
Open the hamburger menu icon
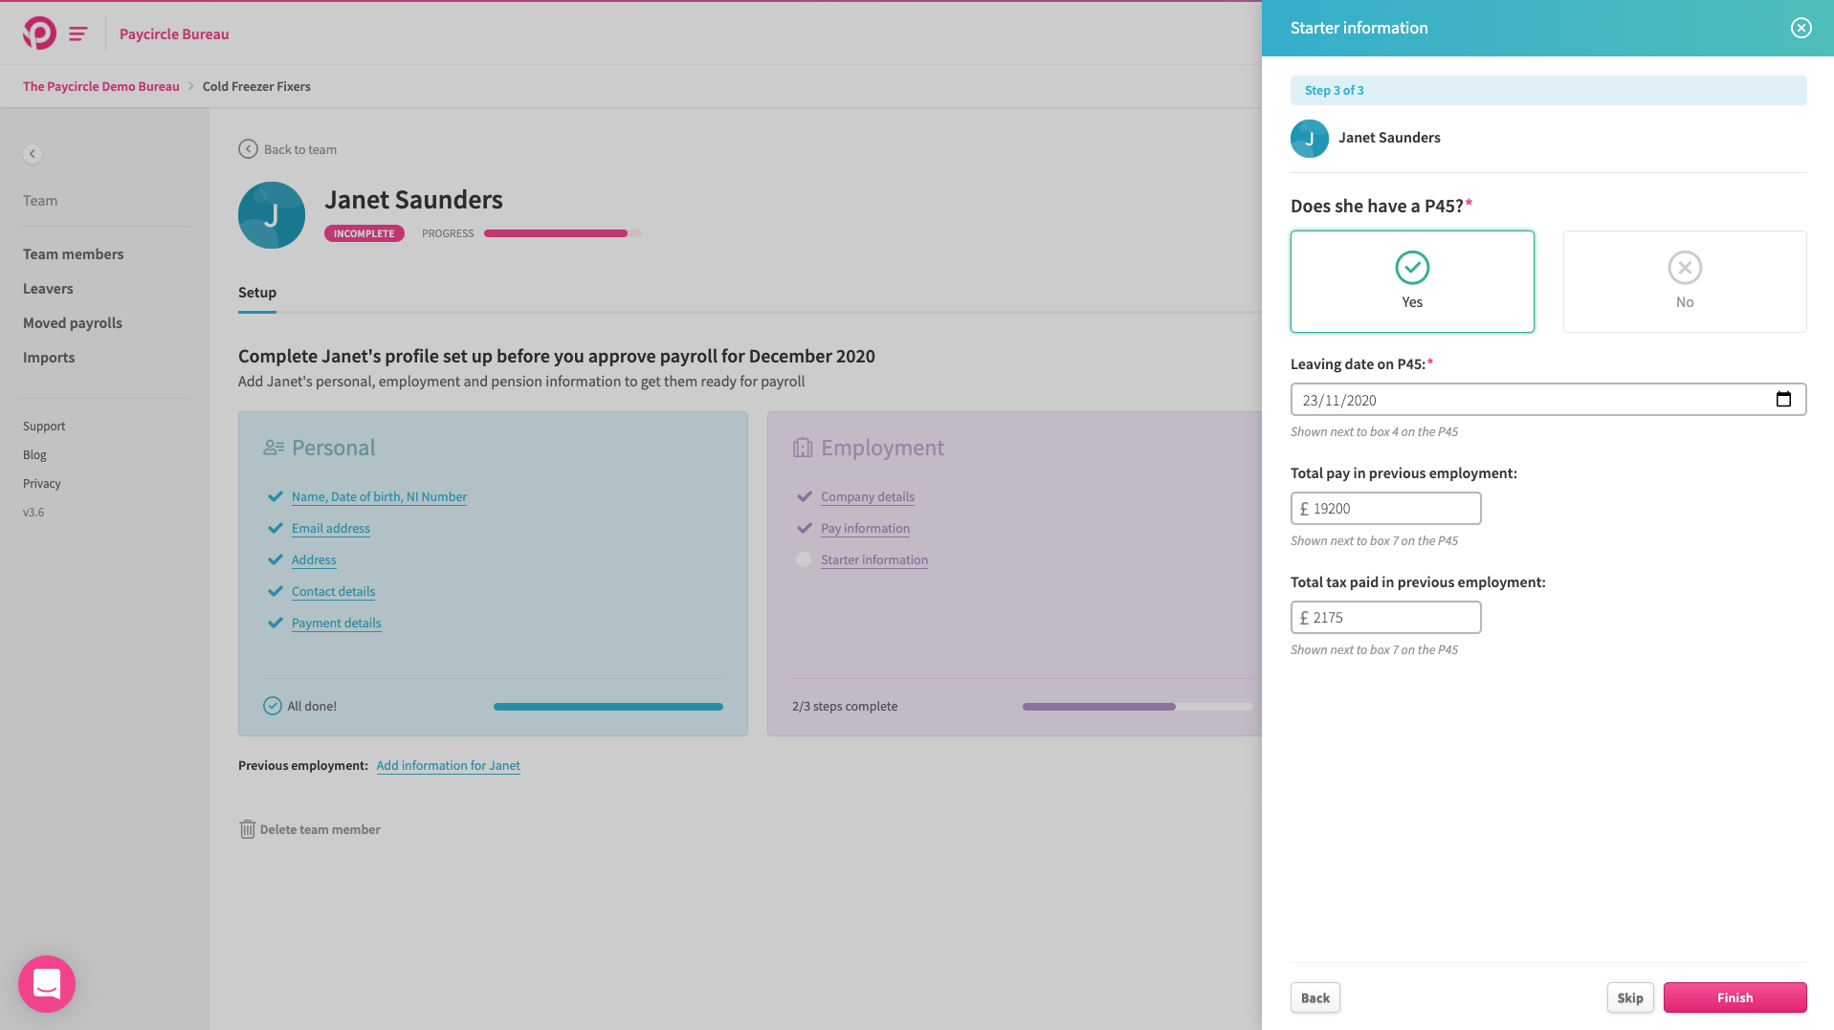[x=78, y=34]
